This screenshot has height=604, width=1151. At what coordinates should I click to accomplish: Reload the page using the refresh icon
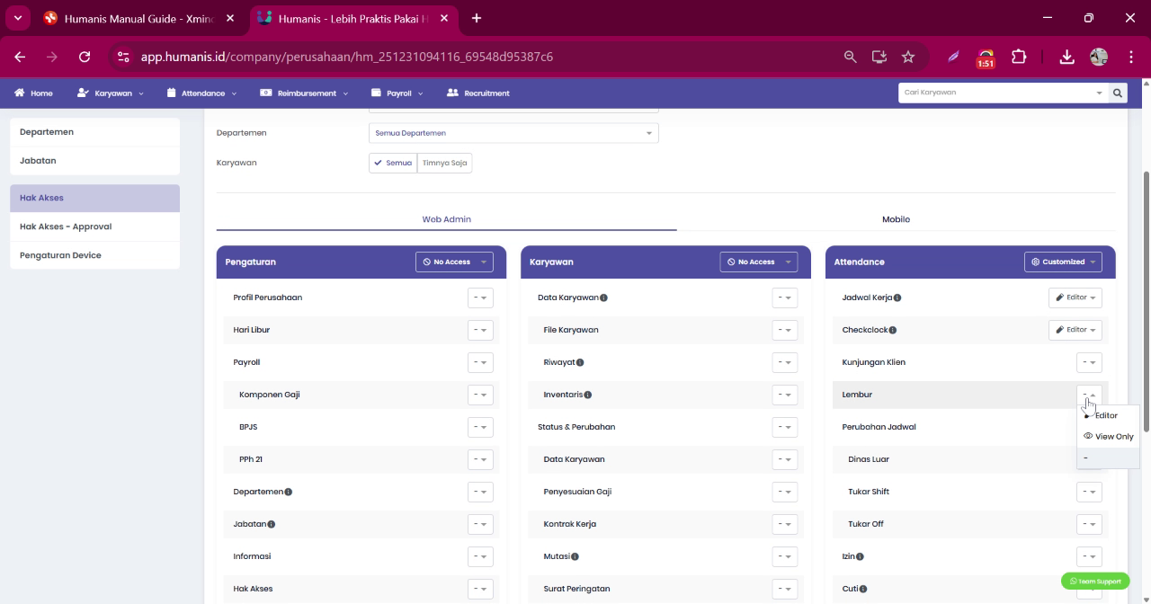[x=85, y=57]
